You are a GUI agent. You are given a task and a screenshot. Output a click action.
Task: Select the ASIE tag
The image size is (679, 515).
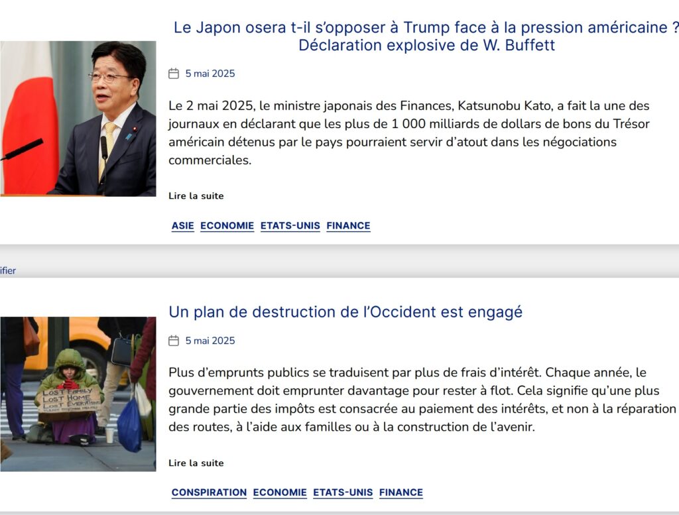[183, 225]
